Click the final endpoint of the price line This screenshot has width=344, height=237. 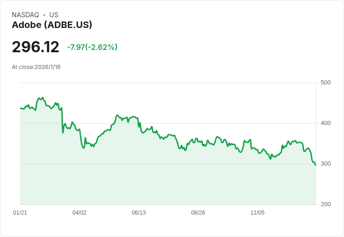(315, 165)
